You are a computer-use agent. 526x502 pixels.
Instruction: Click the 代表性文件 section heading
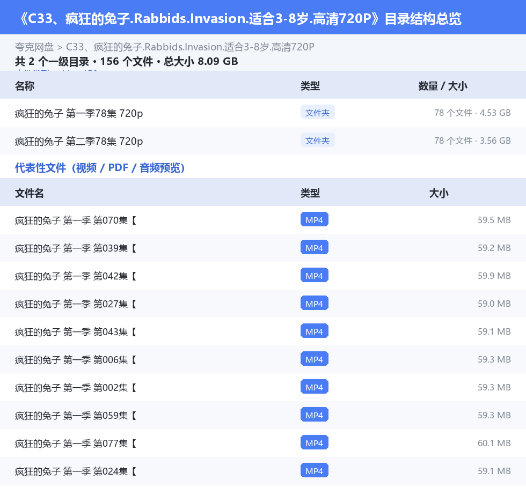click(x=100, y=167)
